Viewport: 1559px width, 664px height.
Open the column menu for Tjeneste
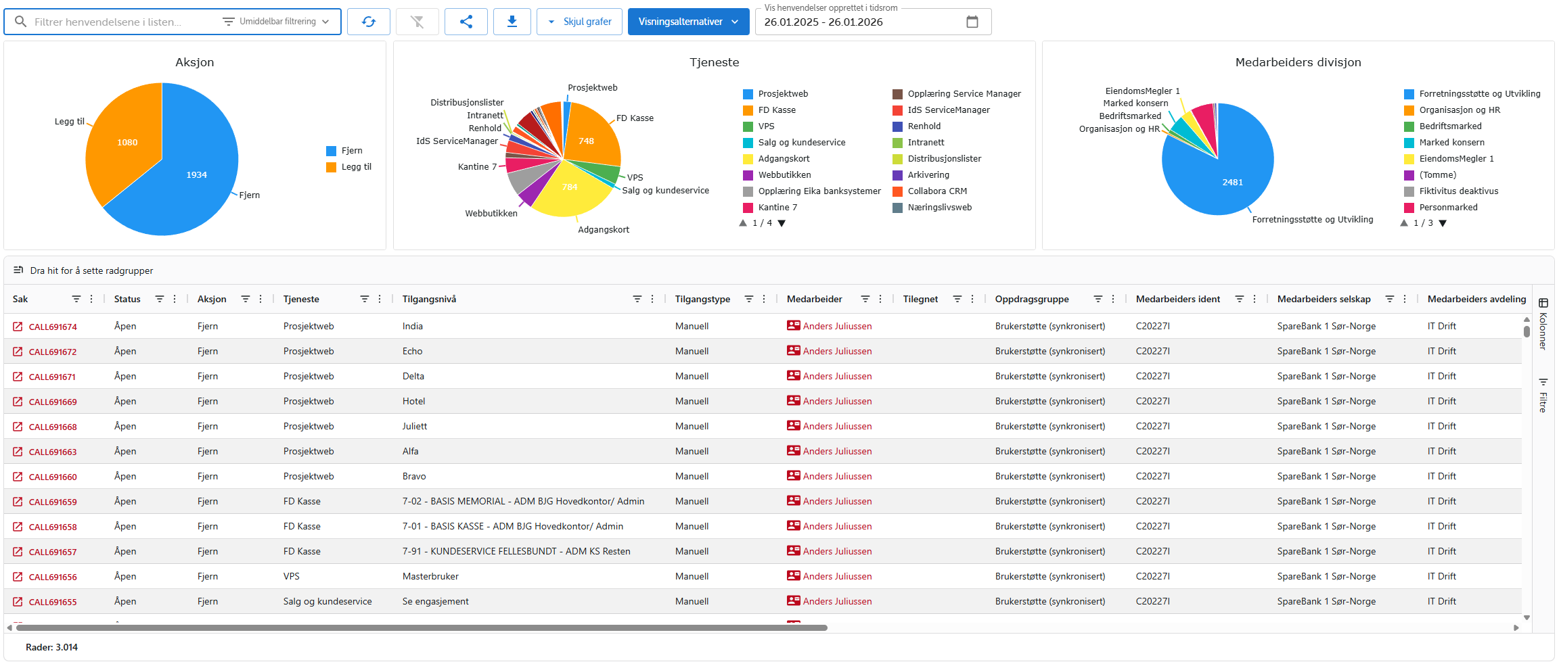(380, 298)
